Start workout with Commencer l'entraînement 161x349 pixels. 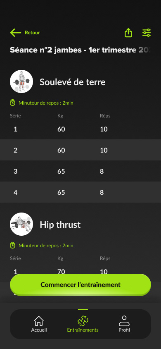(80, 284)
